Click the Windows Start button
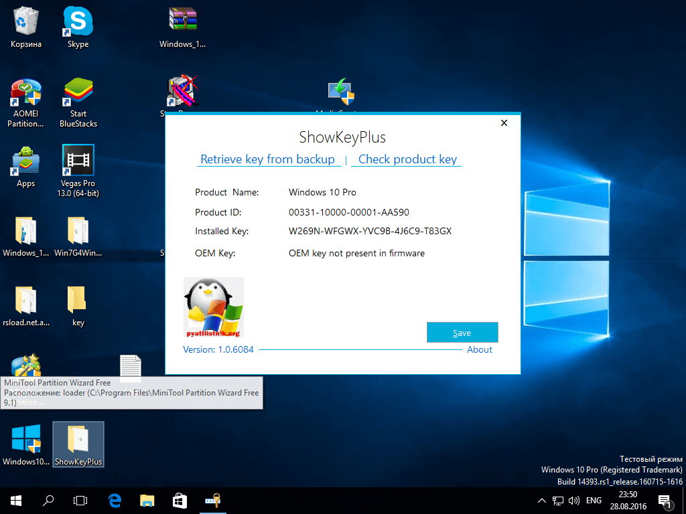Viewport: 686px width, 514px height. coord(15,500)
